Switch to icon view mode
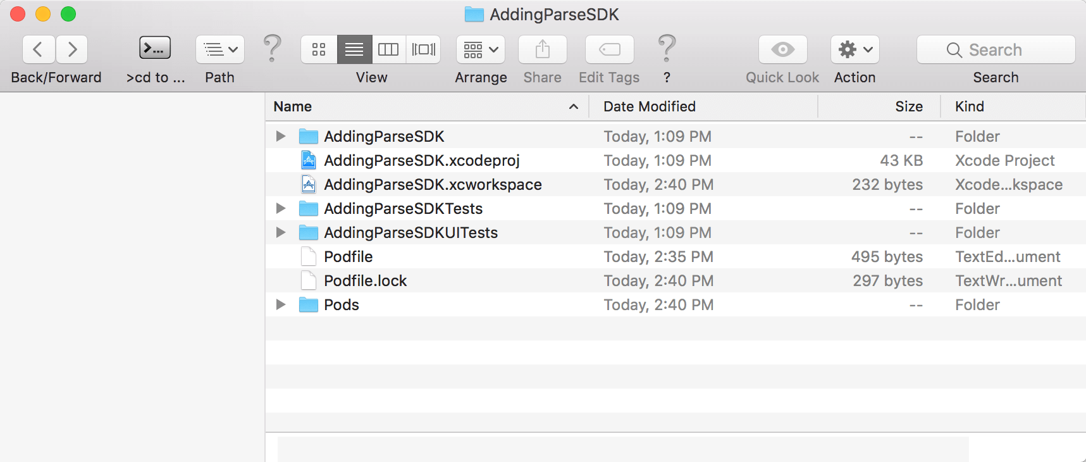This screenshot has height=462, width=1086. tap(319, 49)
